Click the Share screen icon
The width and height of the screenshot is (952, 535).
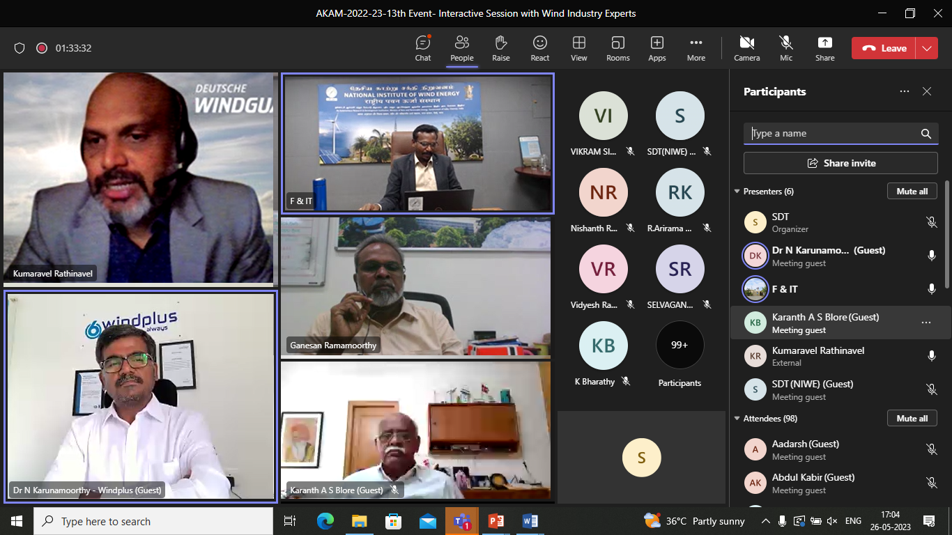[x=824, y=48]
